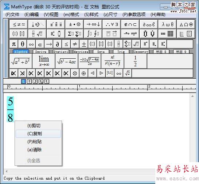The width and height of the screenshot is (199, 184).
Task: Open the fence templates palette
Action: click(19, 34)
